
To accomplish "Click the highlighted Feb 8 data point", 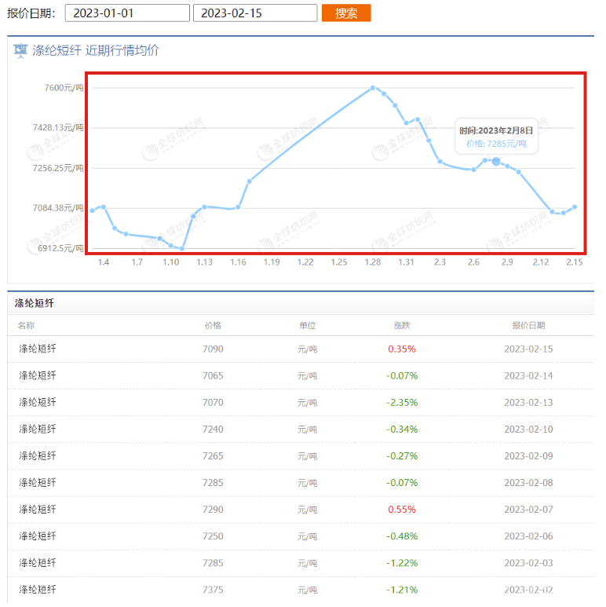I will 495,161.
